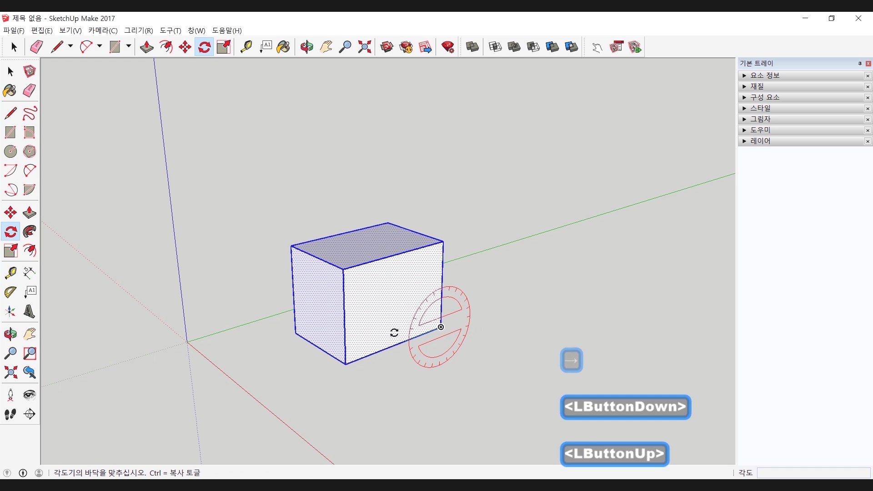Pick the Protractor tool in left toolbar
873x491 pixels.
pyautogui.click(x=10, y=292)
